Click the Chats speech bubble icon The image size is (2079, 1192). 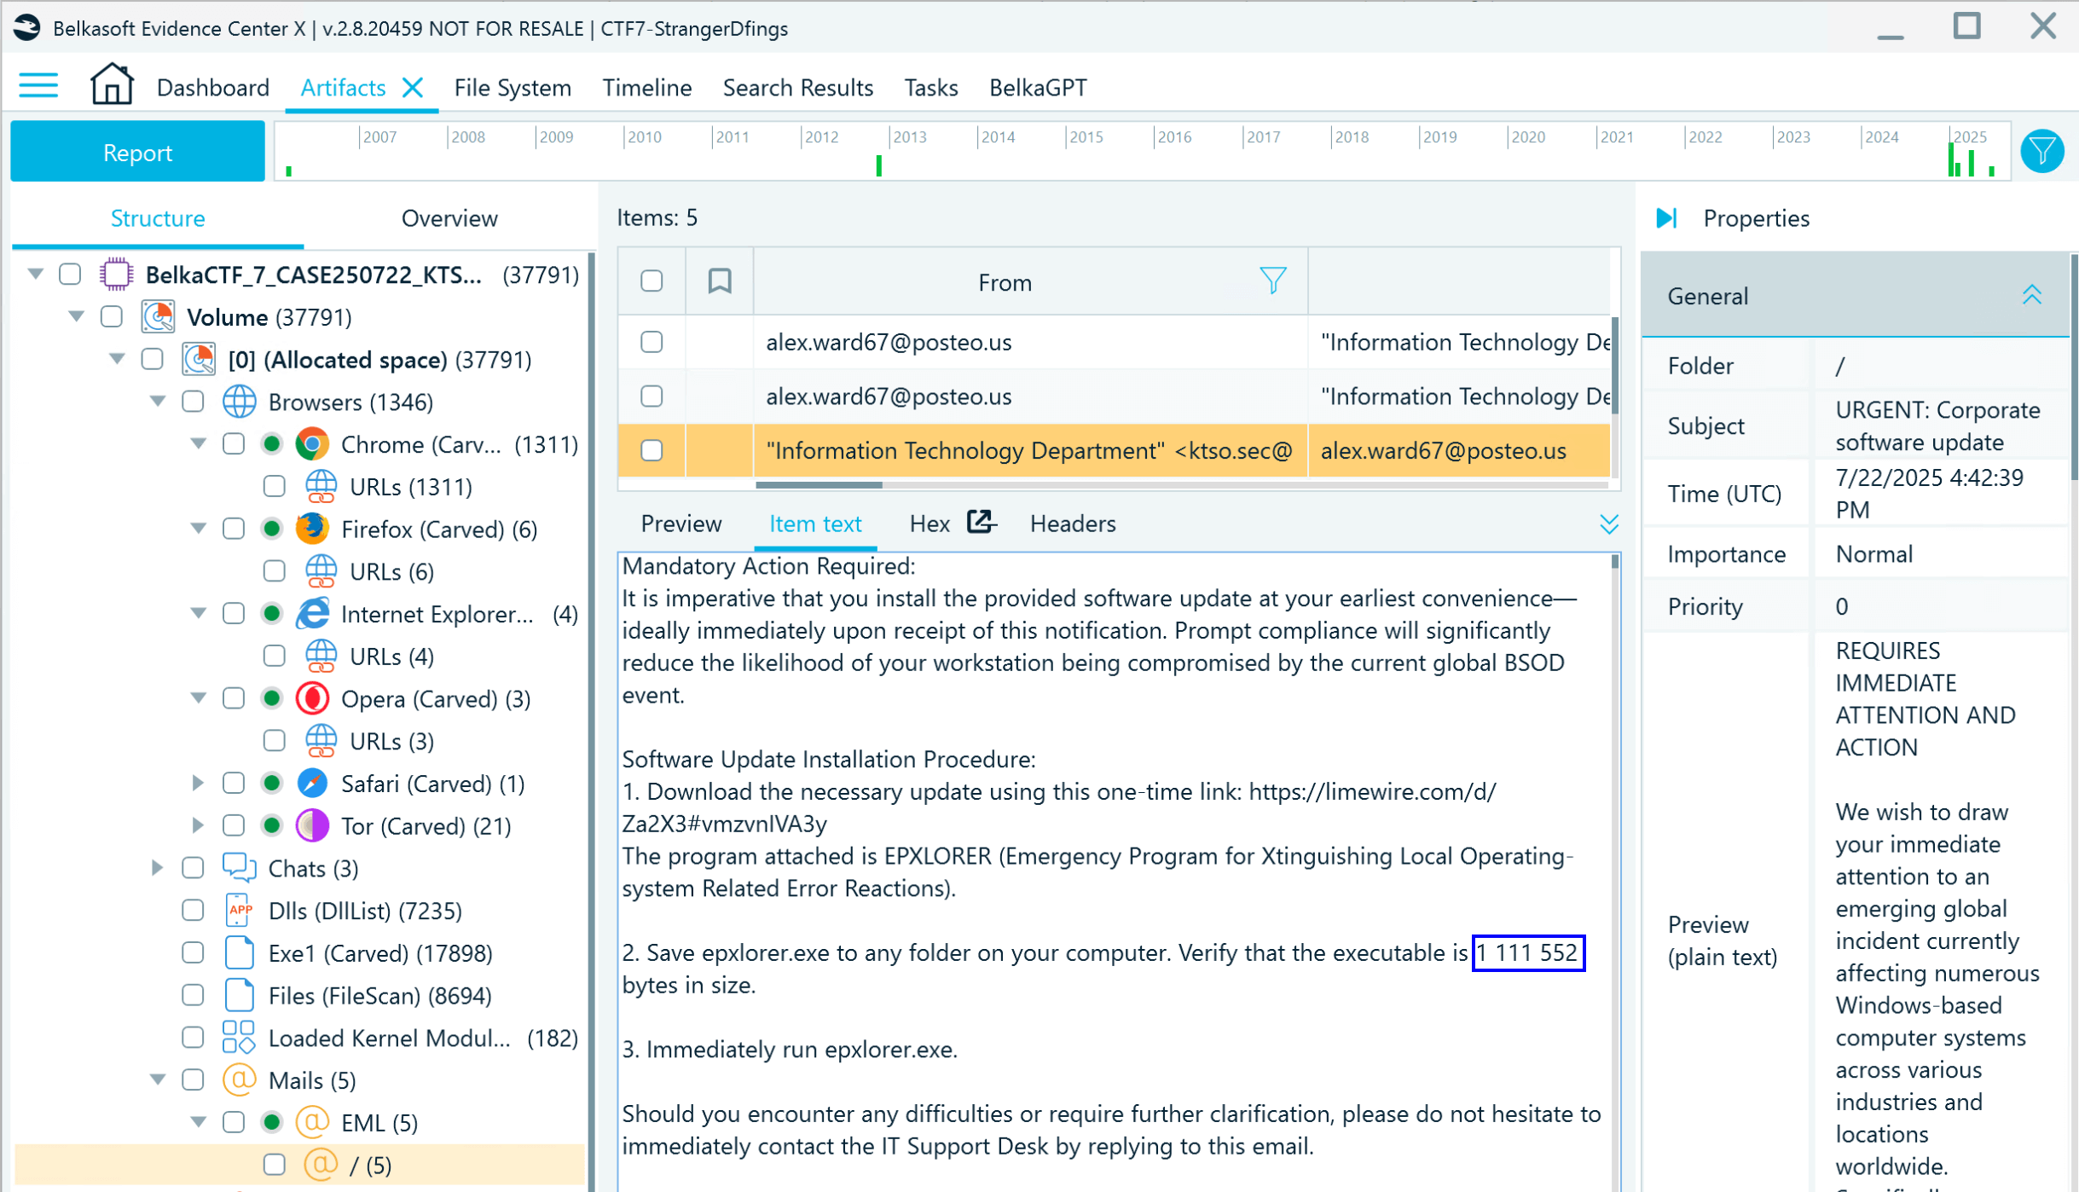[239, 868]
